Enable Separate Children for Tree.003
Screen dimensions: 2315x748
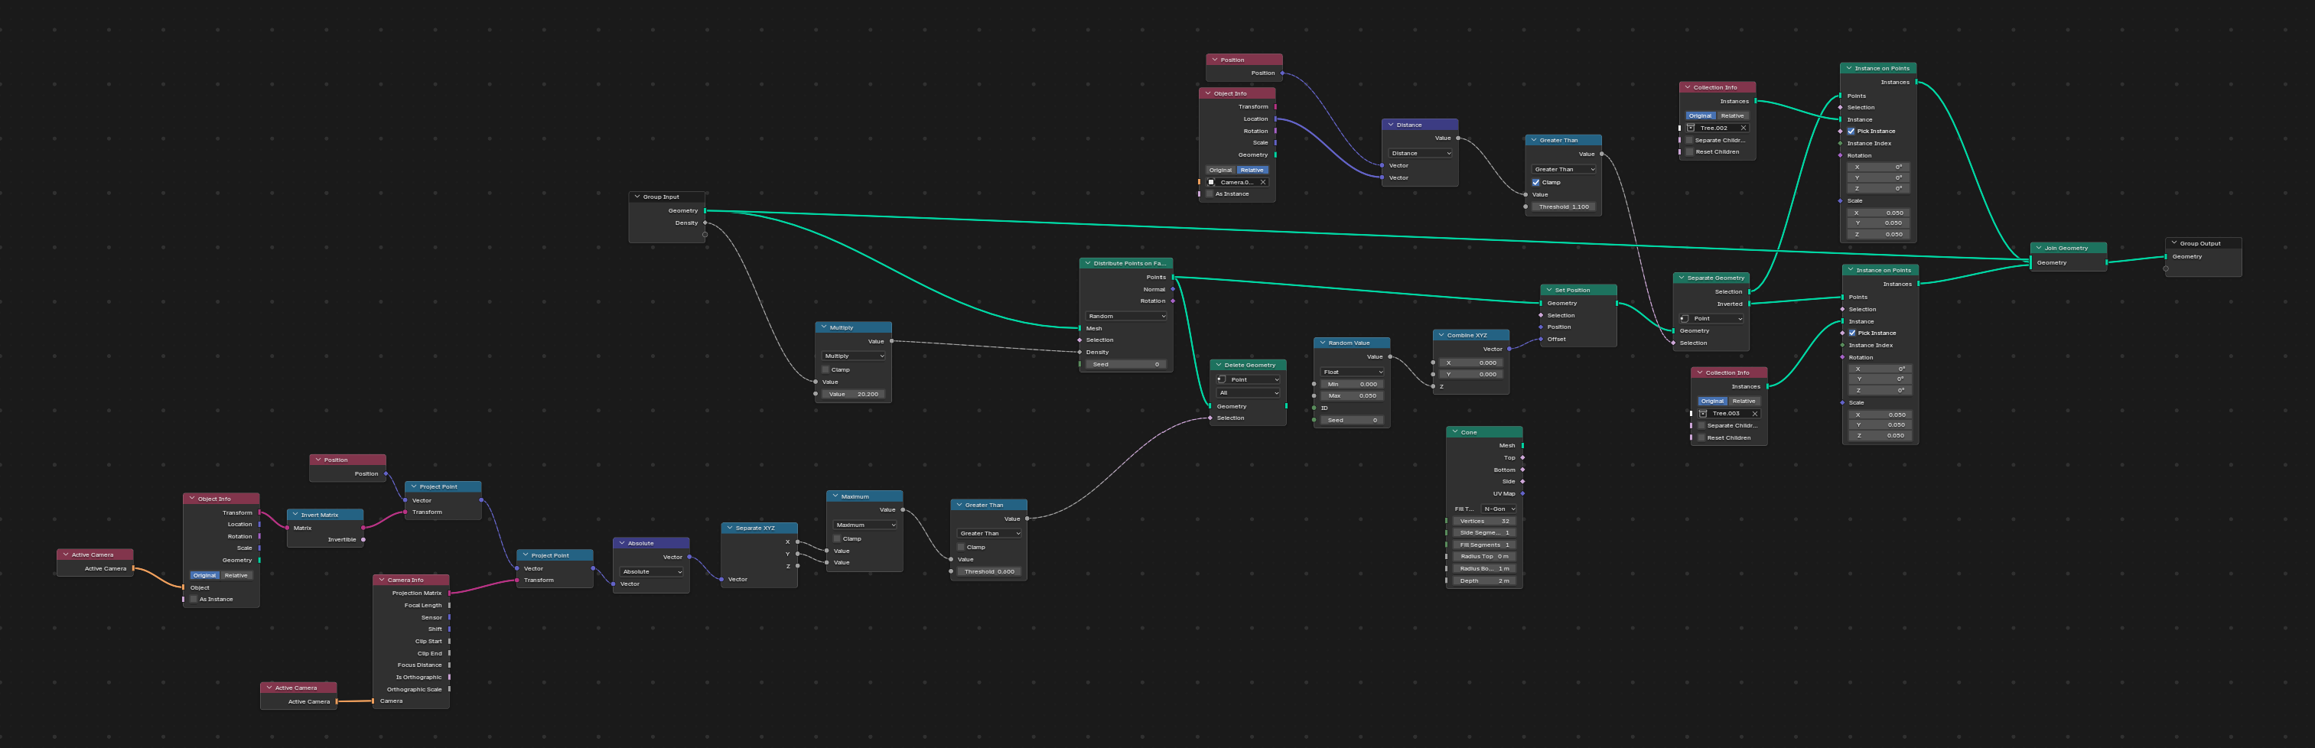(1702, 426)
